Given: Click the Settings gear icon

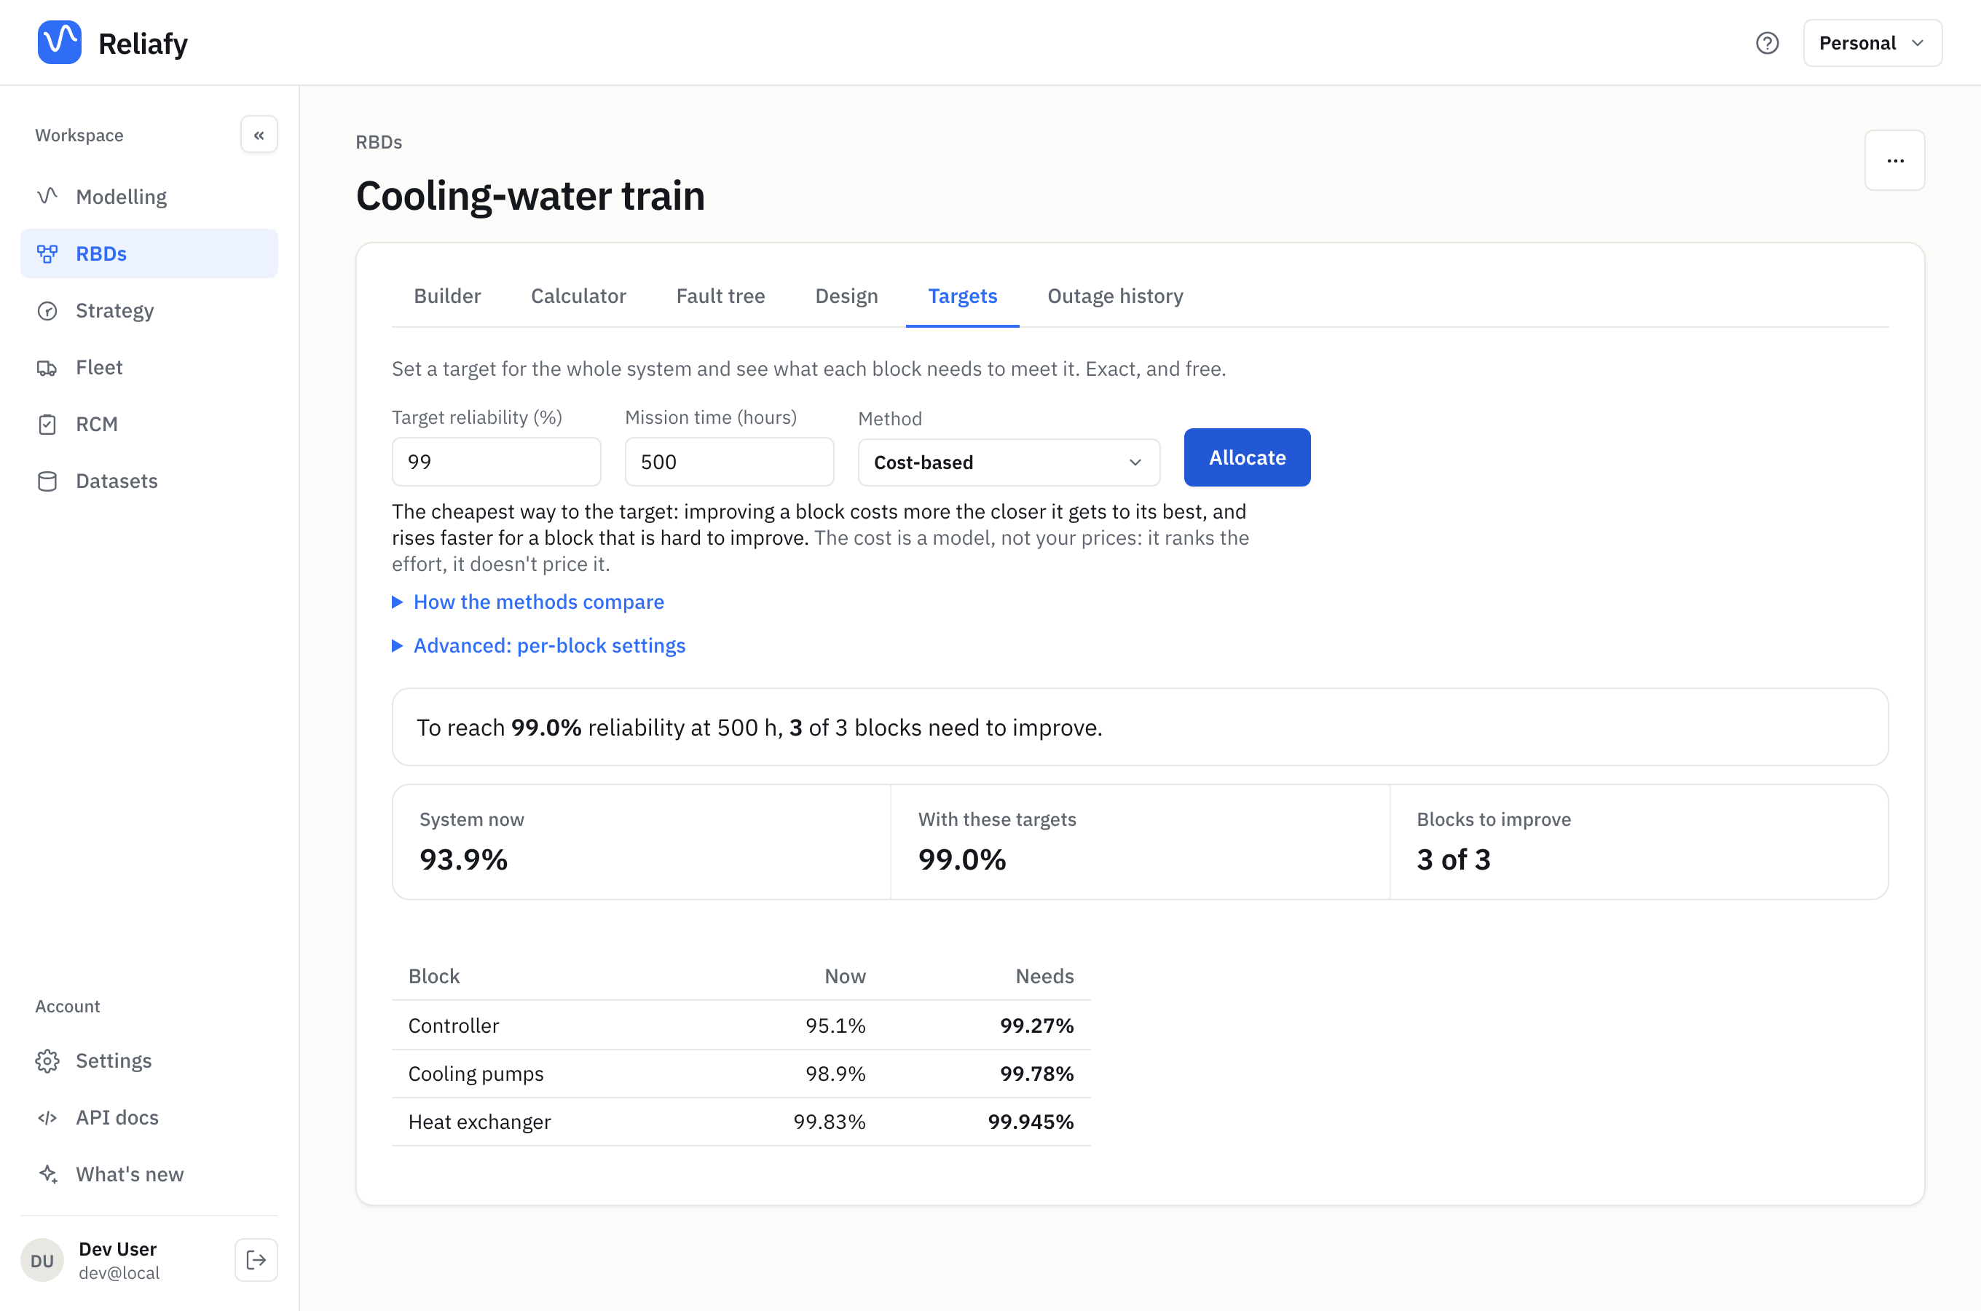Looking at the screenshot, I should tap(47, 1060).
